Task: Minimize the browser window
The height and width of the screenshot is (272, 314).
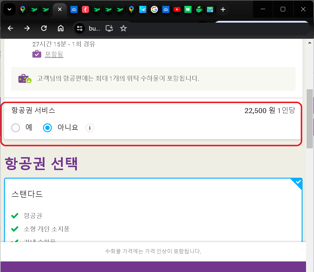Action: (x=263, y=9)
